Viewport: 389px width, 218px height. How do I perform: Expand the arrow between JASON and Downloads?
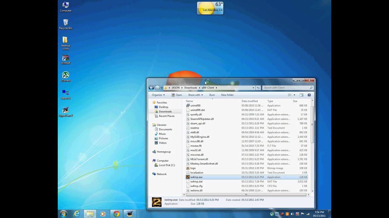(182, 88)
